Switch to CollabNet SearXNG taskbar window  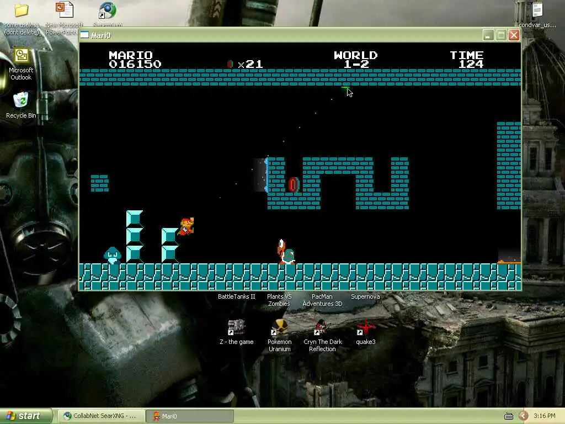102,416
